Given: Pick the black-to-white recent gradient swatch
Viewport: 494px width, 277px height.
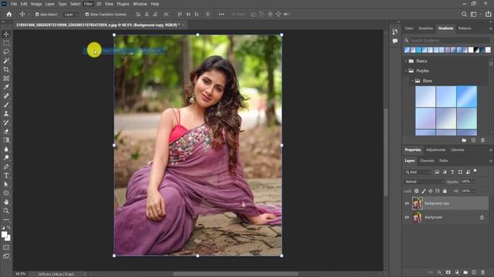Looking at the screenshot, I should (477, 50).
